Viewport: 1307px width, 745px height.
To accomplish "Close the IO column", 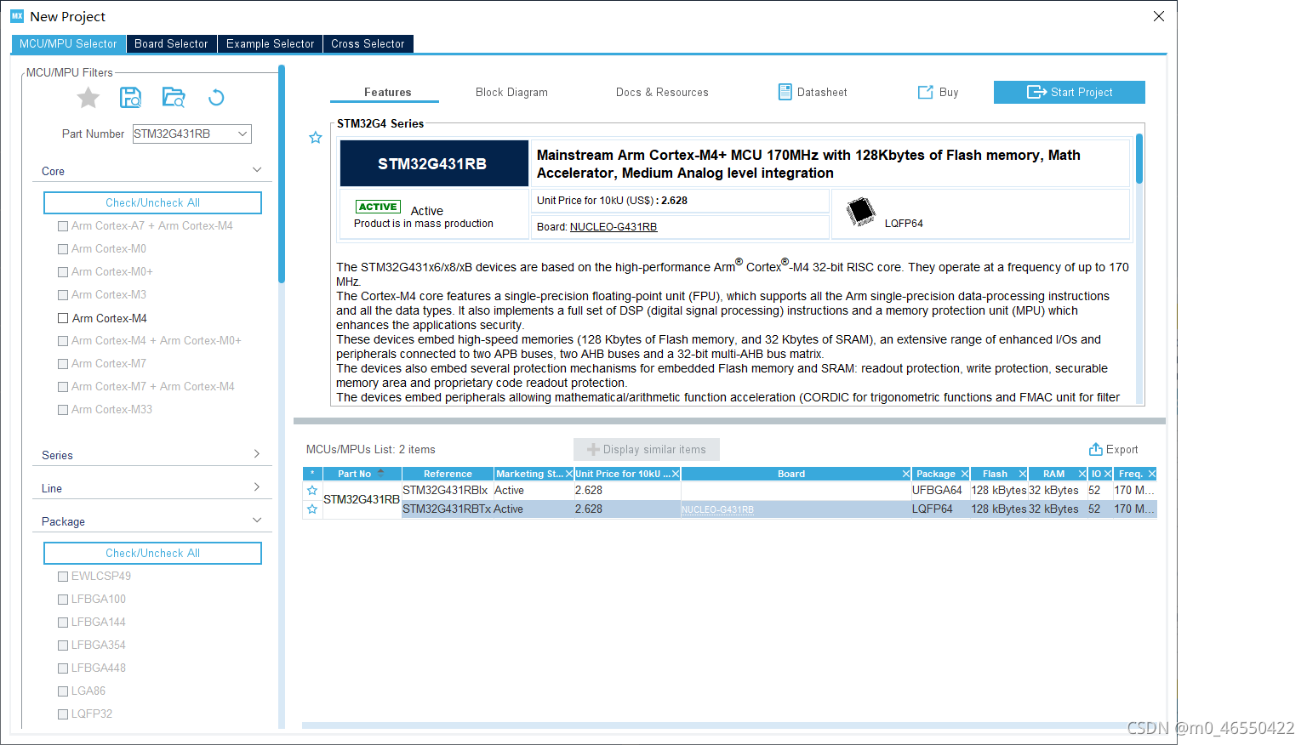I will coord(1108,474).
